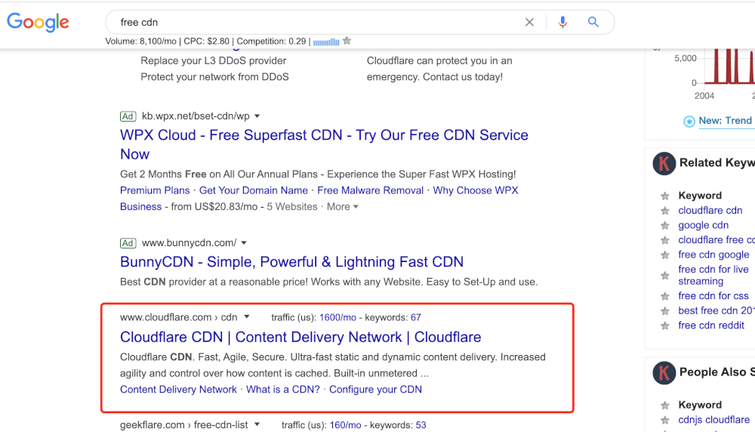
Task: Star the header row in People Also Search
Action: click(665, 406)
